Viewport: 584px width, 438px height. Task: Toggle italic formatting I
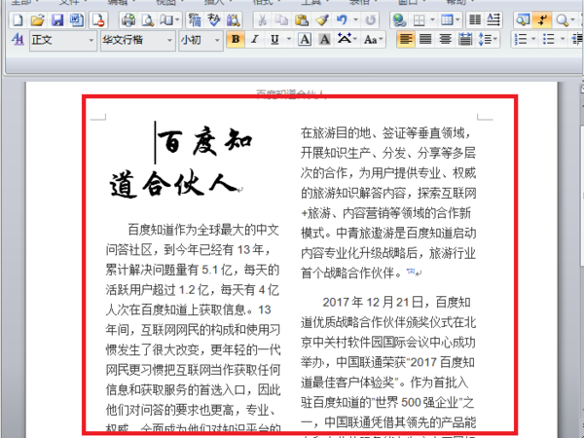pyautogui.click(x=255, y=39)
